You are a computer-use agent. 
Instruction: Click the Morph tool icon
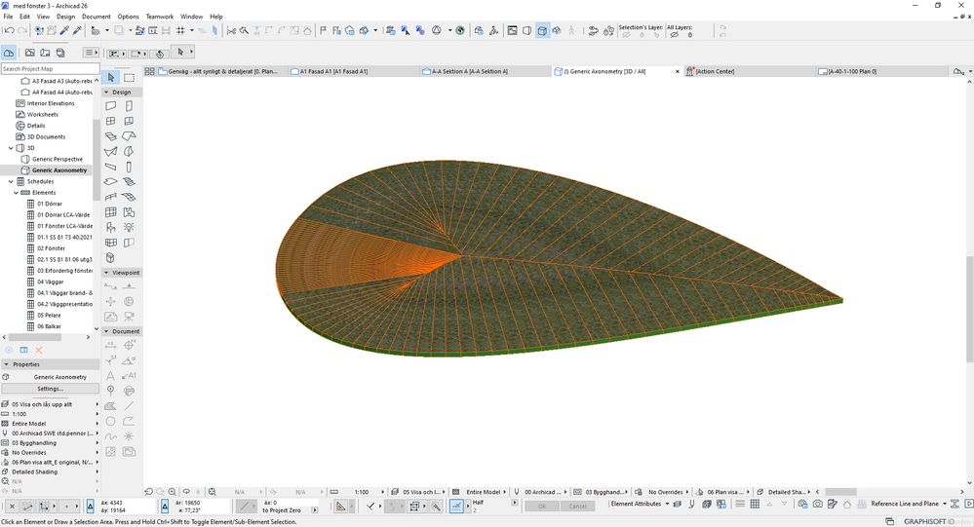[111, 257]
